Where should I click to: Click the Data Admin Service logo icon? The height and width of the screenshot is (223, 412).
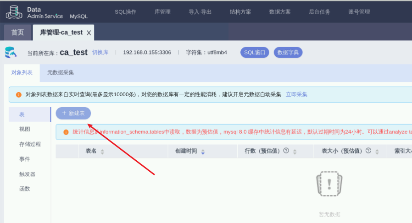pyautogui.click(x=14, y=12)
